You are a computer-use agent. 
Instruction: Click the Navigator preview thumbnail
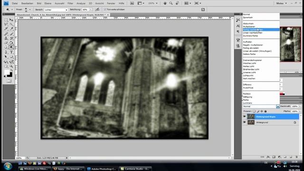coord(290,44)
